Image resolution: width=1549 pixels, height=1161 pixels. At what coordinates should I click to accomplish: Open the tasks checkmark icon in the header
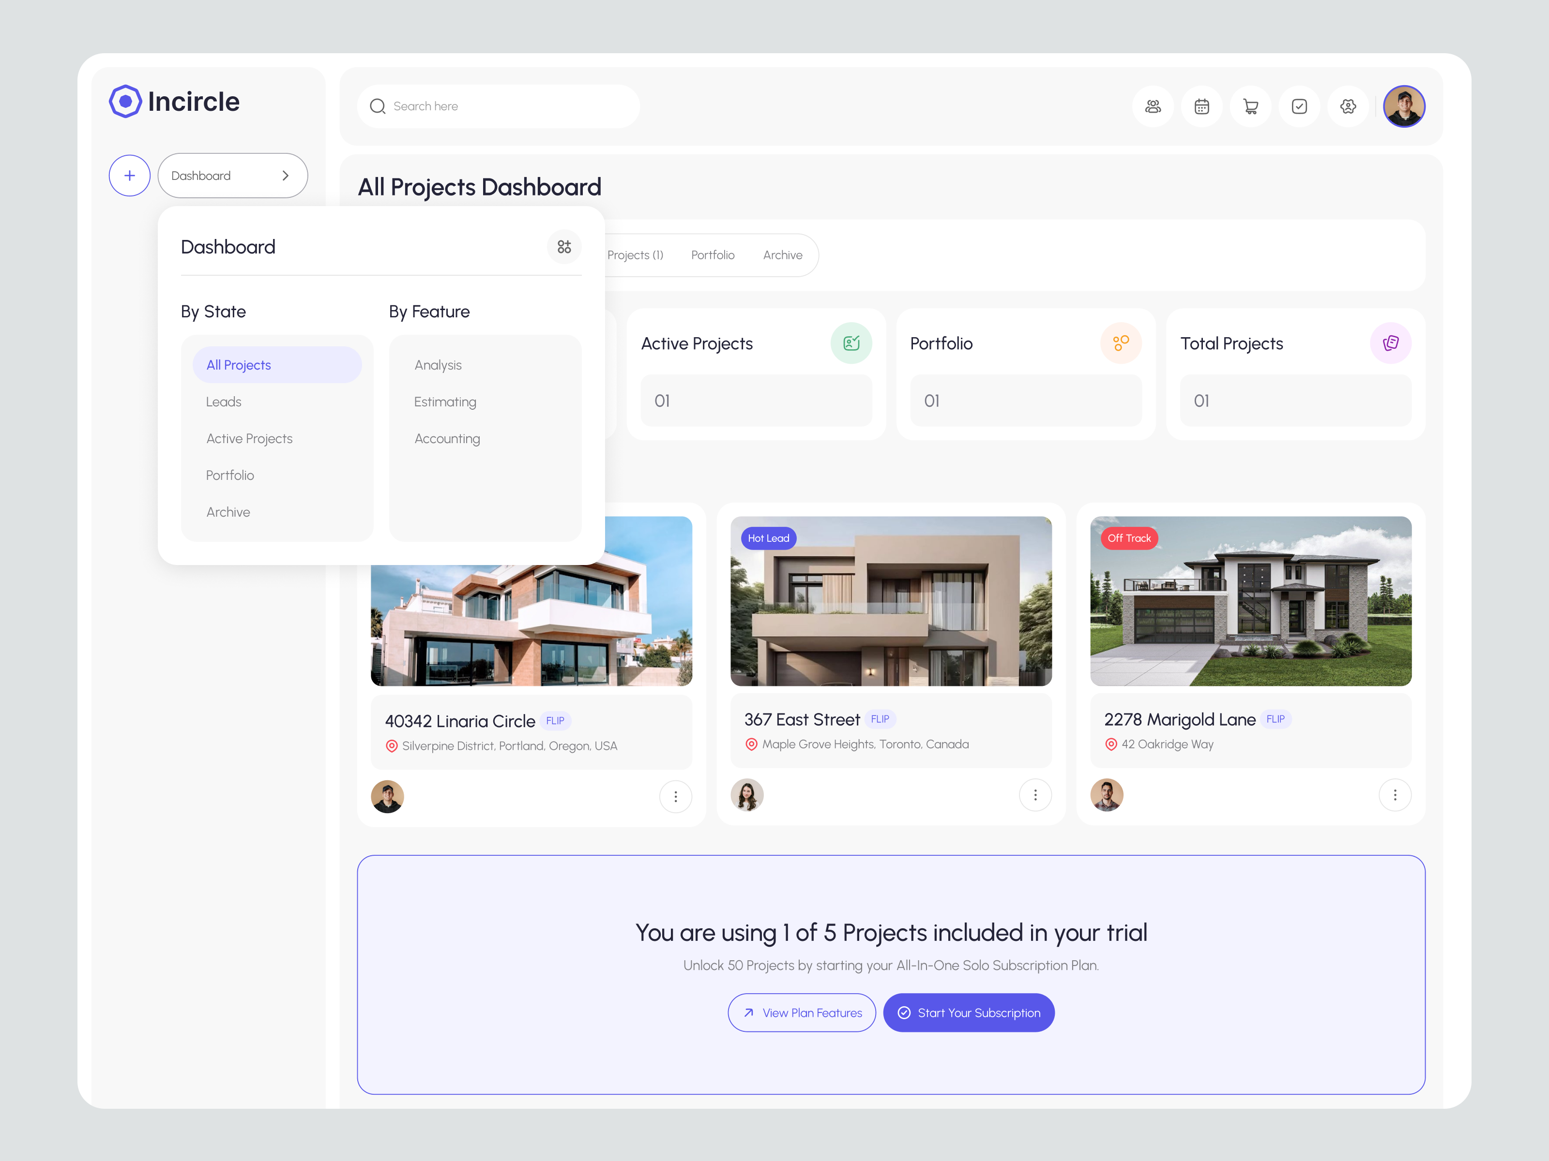pyautogui.click(x=1300, y=106)
